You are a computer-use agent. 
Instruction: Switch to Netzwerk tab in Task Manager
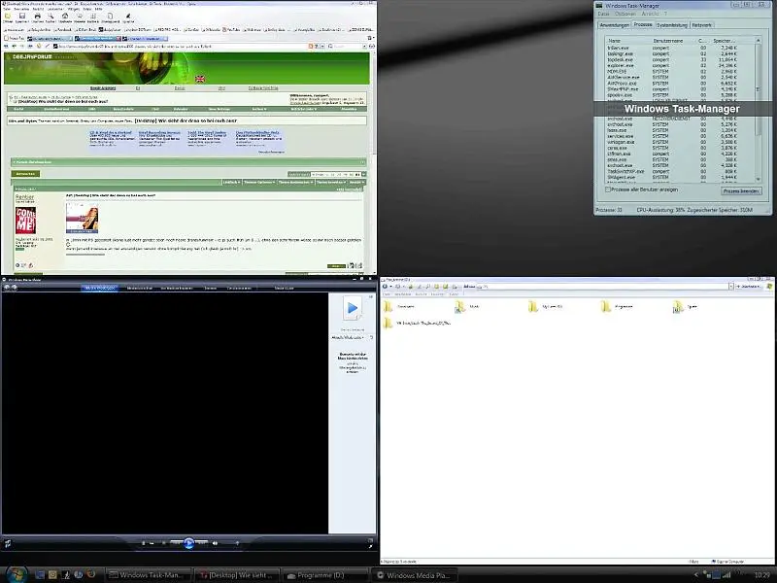702,24
